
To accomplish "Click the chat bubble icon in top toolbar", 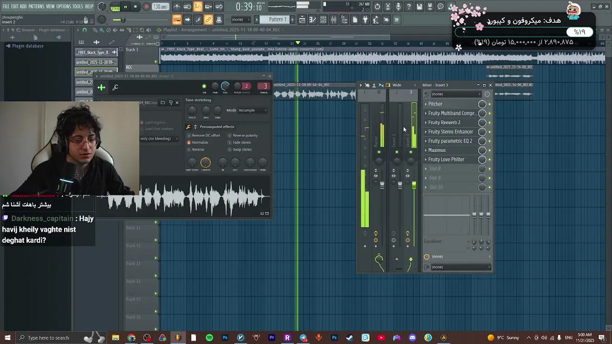I will pos(440,7).
